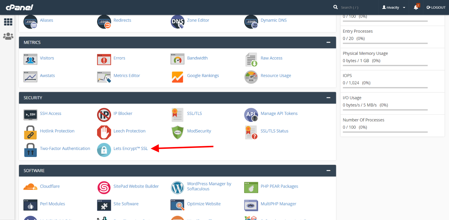Collapse the METRICS section
The image size is (449, 220).
click(329, 42)
